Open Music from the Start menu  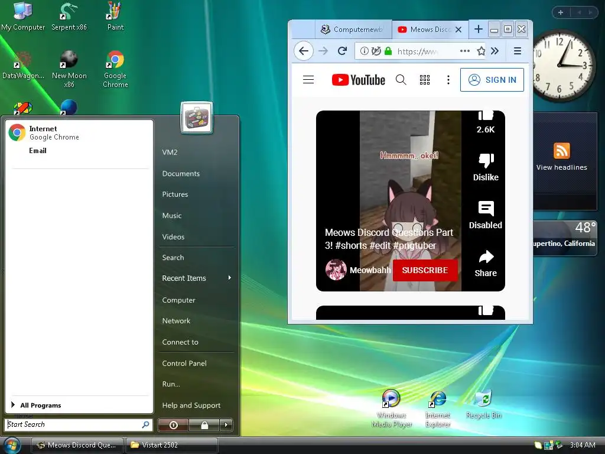pyautogui.click(x=172, y=215)
